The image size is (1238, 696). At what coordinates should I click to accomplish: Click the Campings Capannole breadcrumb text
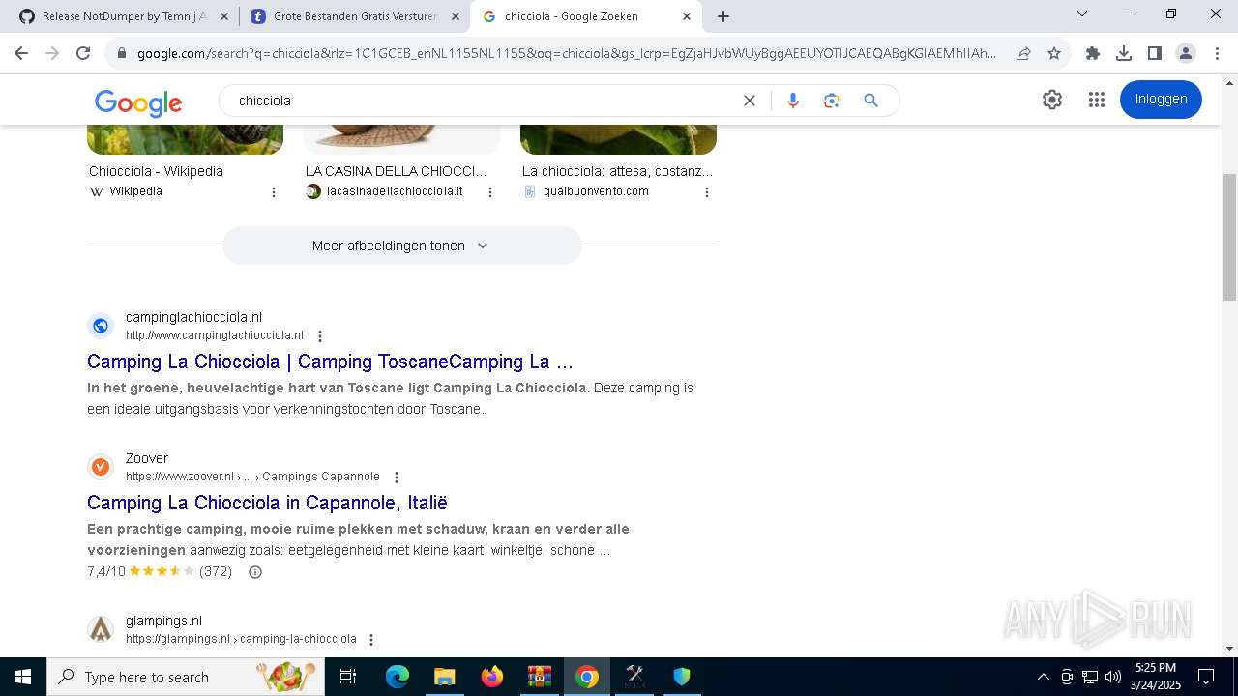click(x=321, y=477)
